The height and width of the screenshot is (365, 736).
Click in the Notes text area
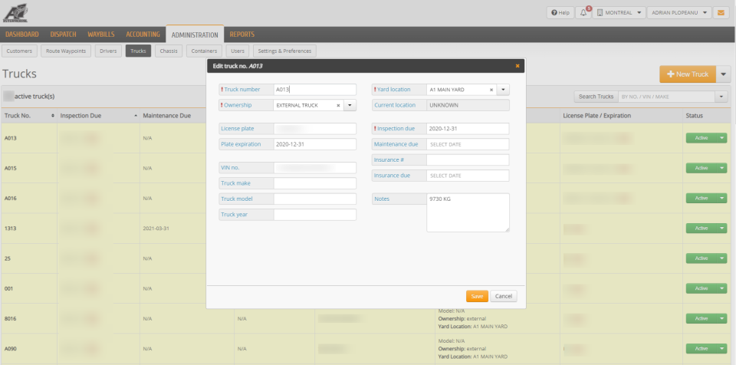click(x=468, y=212)
